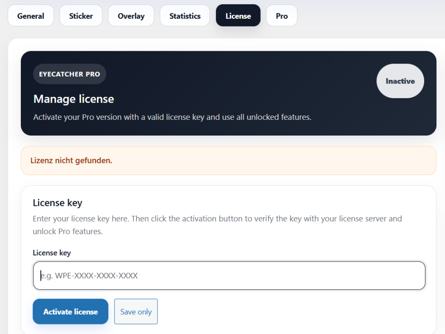445x334 pixels.
Task: Click the Save only button
Action: pyautogui.click(x=136, y=311)
